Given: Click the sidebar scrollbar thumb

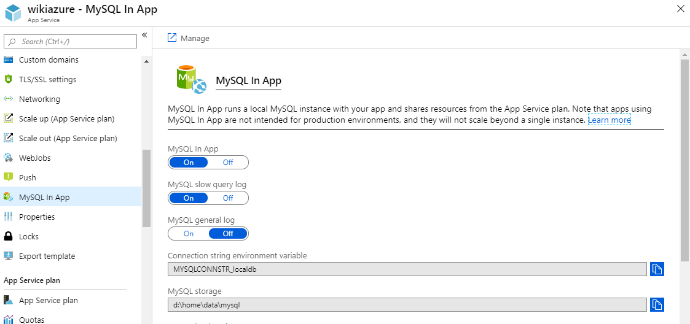Looking at the screenshot, I should point(146,188).
